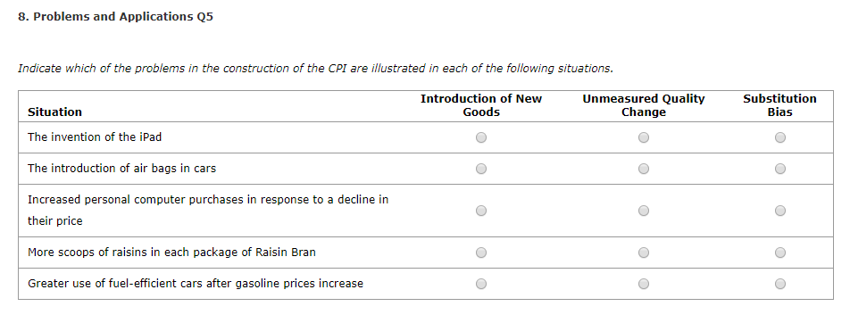Click the Situation column header

pos(54,112)
